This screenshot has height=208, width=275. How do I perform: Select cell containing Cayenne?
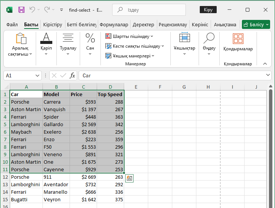[56, 169]
